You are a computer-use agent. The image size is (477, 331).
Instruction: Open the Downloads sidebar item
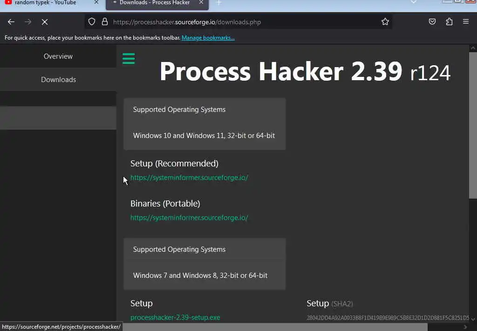(58, 79)
